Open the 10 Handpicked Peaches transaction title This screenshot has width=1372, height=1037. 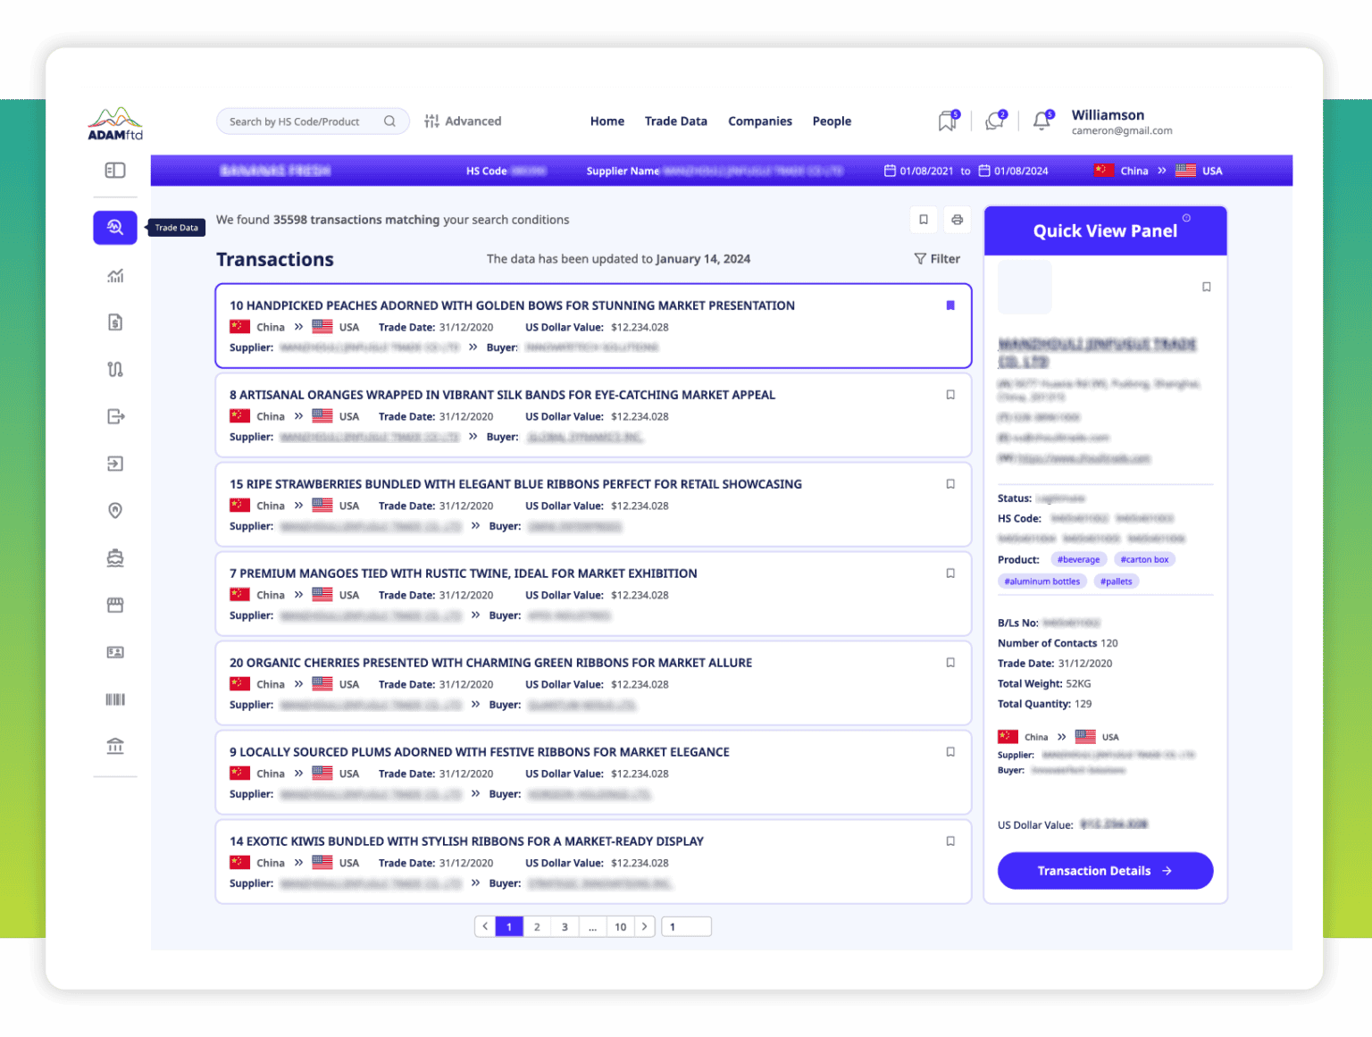512,305
